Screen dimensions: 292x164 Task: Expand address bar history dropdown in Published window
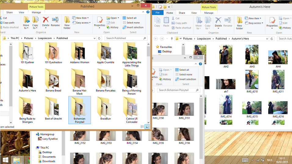(x=94, y=38)
